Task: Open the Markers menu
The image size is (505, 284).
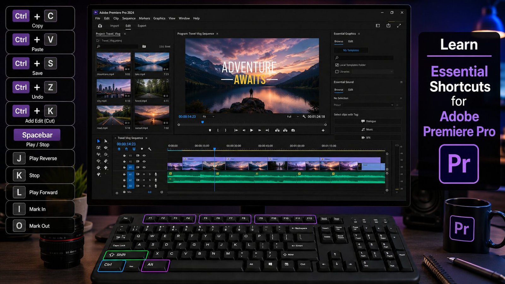Action: point(144,18)
